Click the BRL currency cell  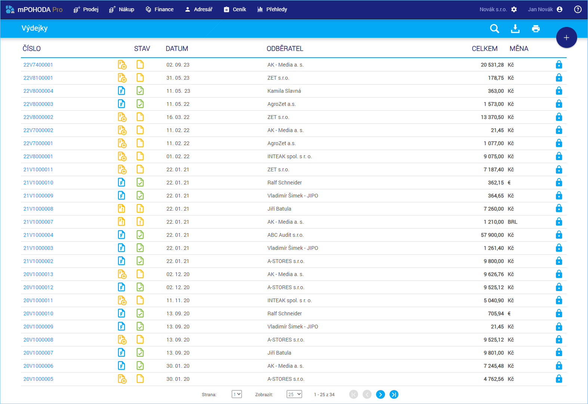tap(512, 222)
